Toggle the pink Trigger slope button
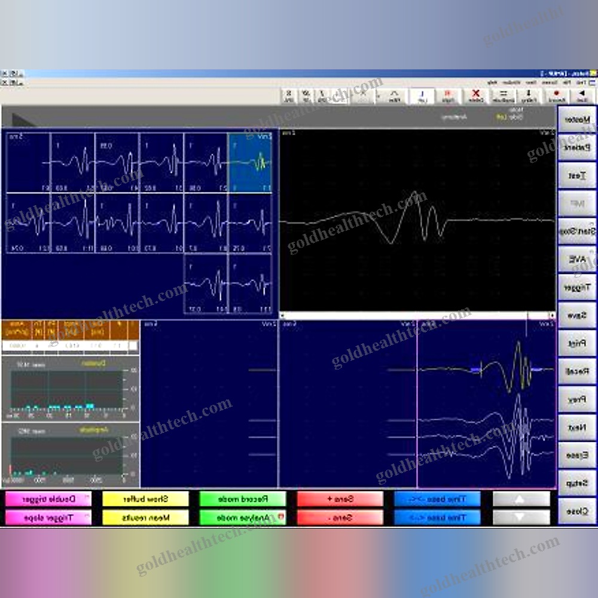The height and width of the screenshot is (598, 598). point(48,517)
